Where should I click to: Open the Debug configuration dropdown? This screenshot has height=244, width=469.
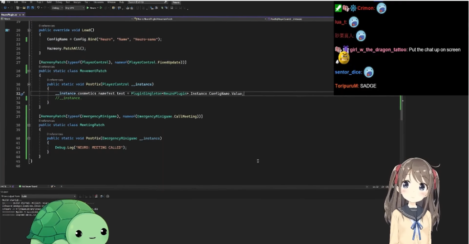point(57,8)
